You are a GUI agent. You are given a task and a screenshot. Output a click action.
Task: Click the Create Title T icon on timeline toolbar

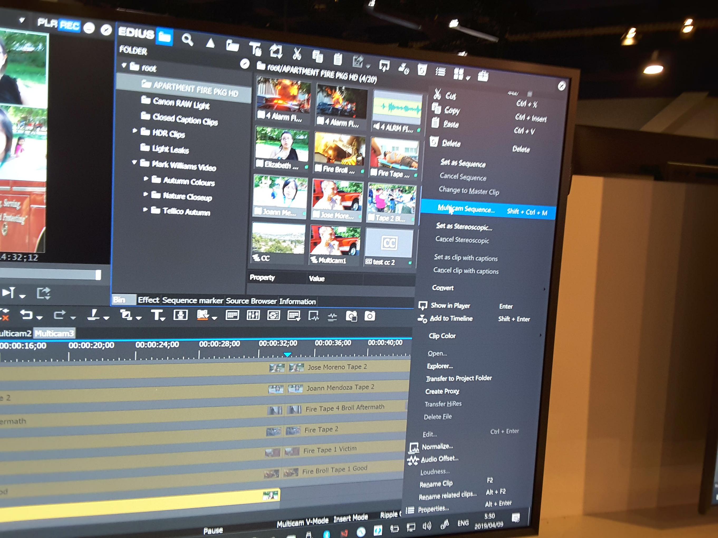157,315
